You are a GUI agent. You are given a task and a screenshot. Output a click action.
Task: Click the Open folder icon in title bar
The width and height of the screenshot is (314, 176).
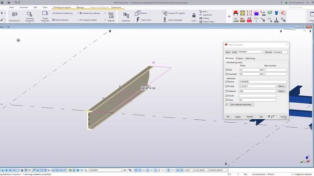pos(9,2)
